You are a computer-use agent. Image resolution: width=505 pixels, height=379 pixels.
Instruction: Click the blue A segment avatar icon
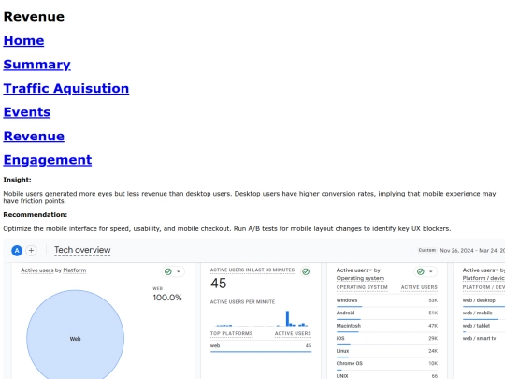17,251
